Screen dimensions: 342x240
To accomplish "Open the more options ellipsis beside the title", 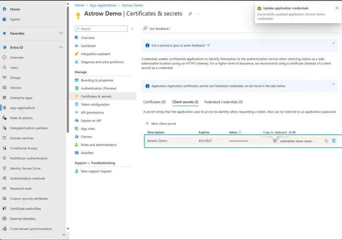I will 198,14.
